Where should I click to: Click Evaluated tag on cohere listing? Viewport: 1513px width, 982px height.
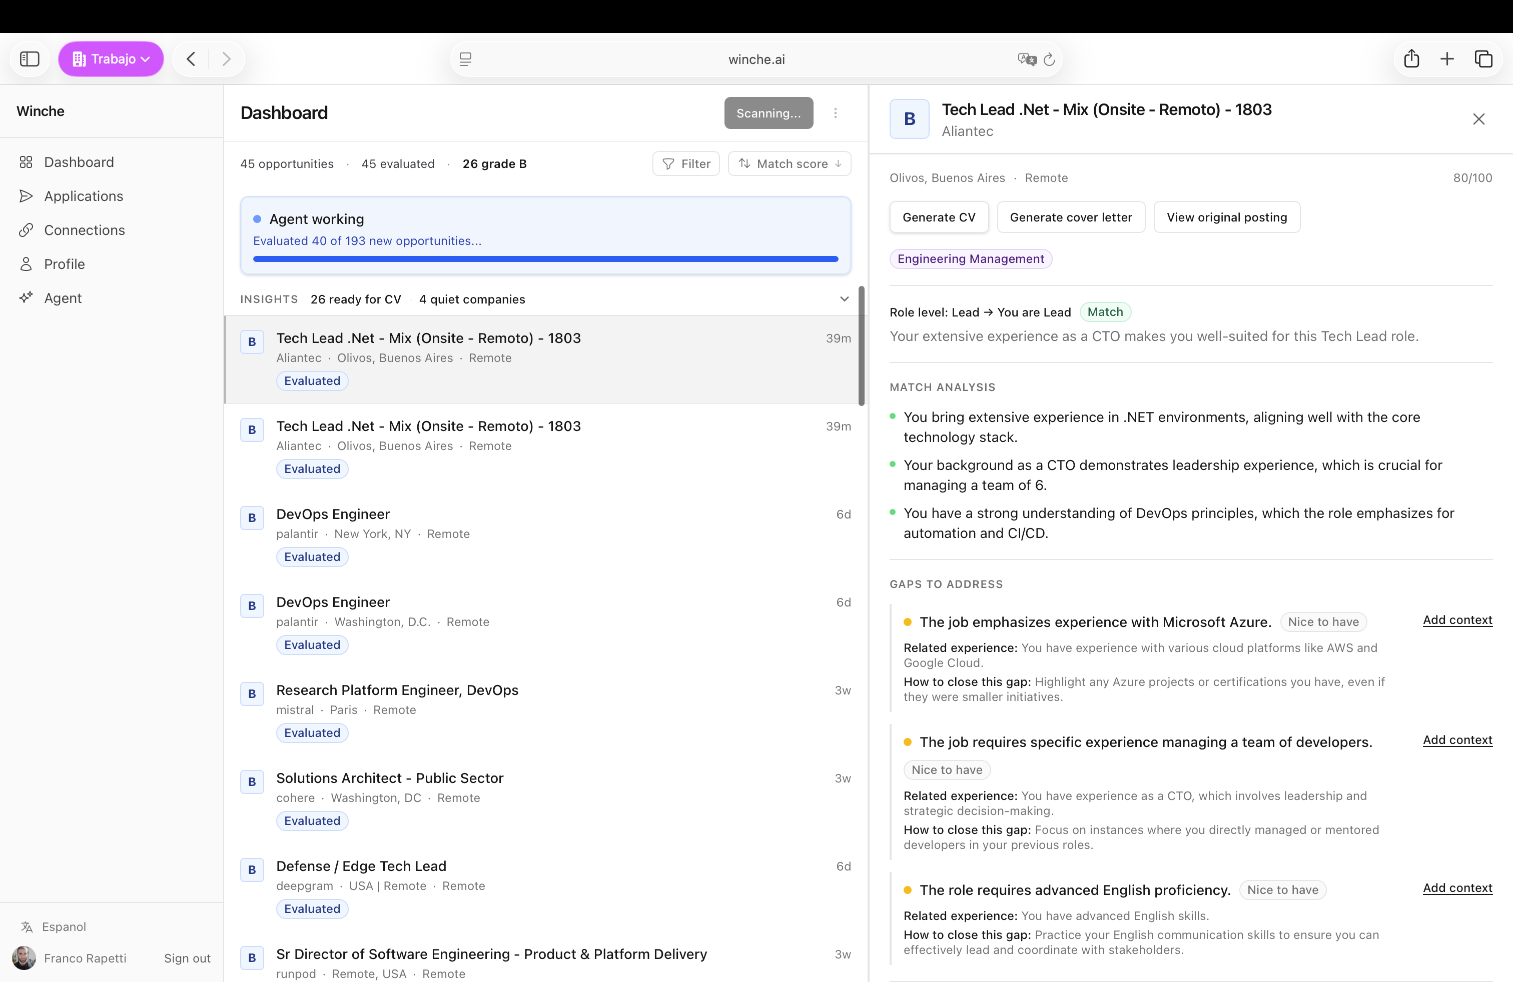point(312,820)
